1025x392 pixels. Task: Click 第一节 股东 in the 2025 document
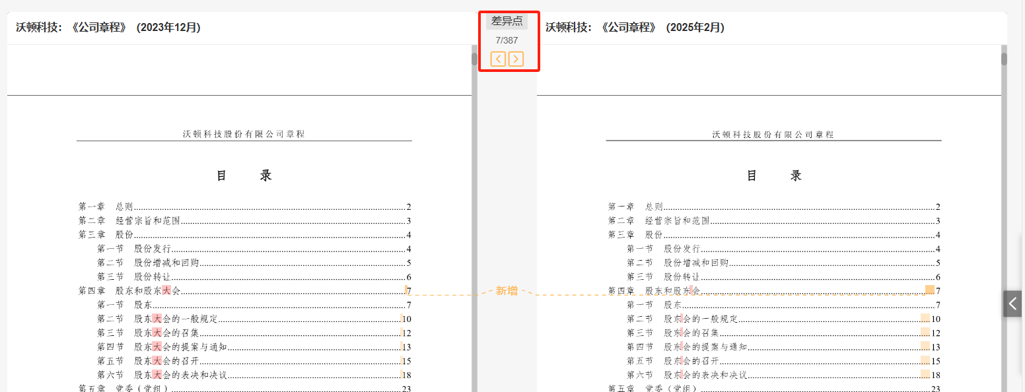point(784,305)
